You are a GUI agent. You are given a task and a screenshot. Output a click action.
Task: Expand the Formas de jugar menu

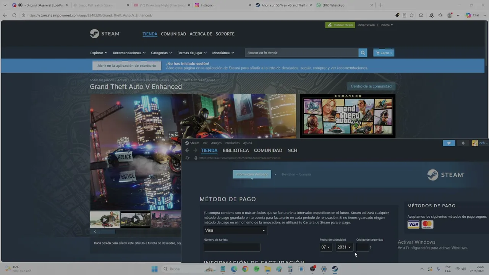pyautogui.click(x=192, y=53)
